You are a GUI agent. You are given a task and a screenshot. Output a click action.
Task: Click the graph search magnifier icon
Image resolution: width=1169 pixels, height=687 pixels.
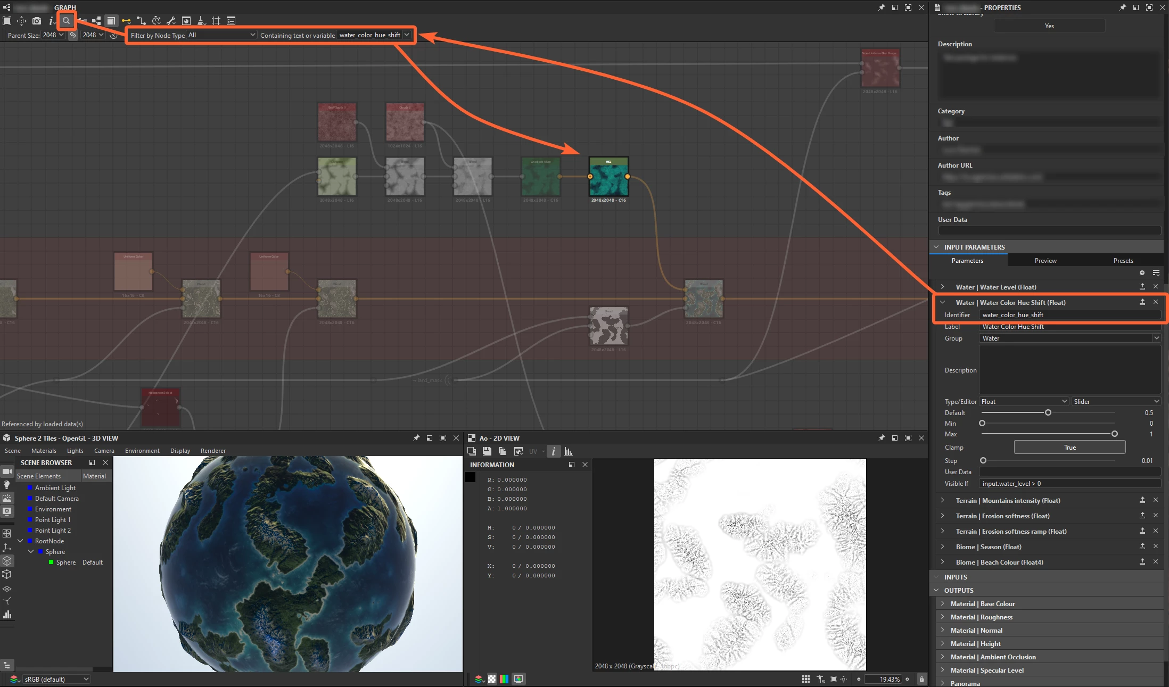(66, 21)
